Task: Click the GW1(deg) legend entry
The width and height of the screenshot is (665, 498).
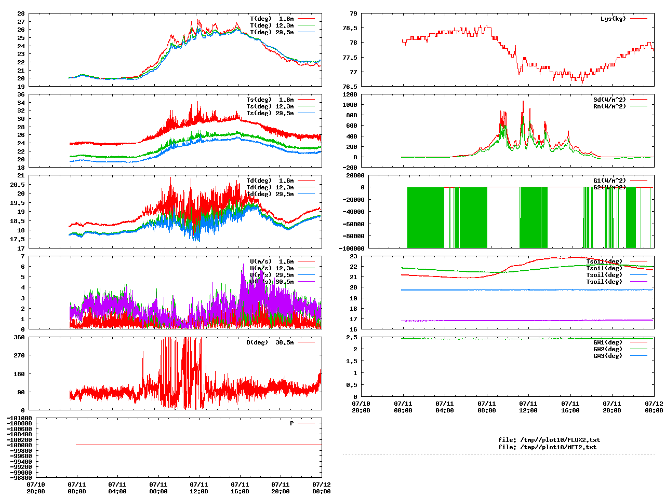Action: coord(607,342)
